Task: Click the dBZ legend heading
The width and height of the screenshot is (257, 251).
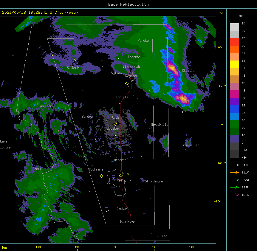Action: (x=241, y=16)
